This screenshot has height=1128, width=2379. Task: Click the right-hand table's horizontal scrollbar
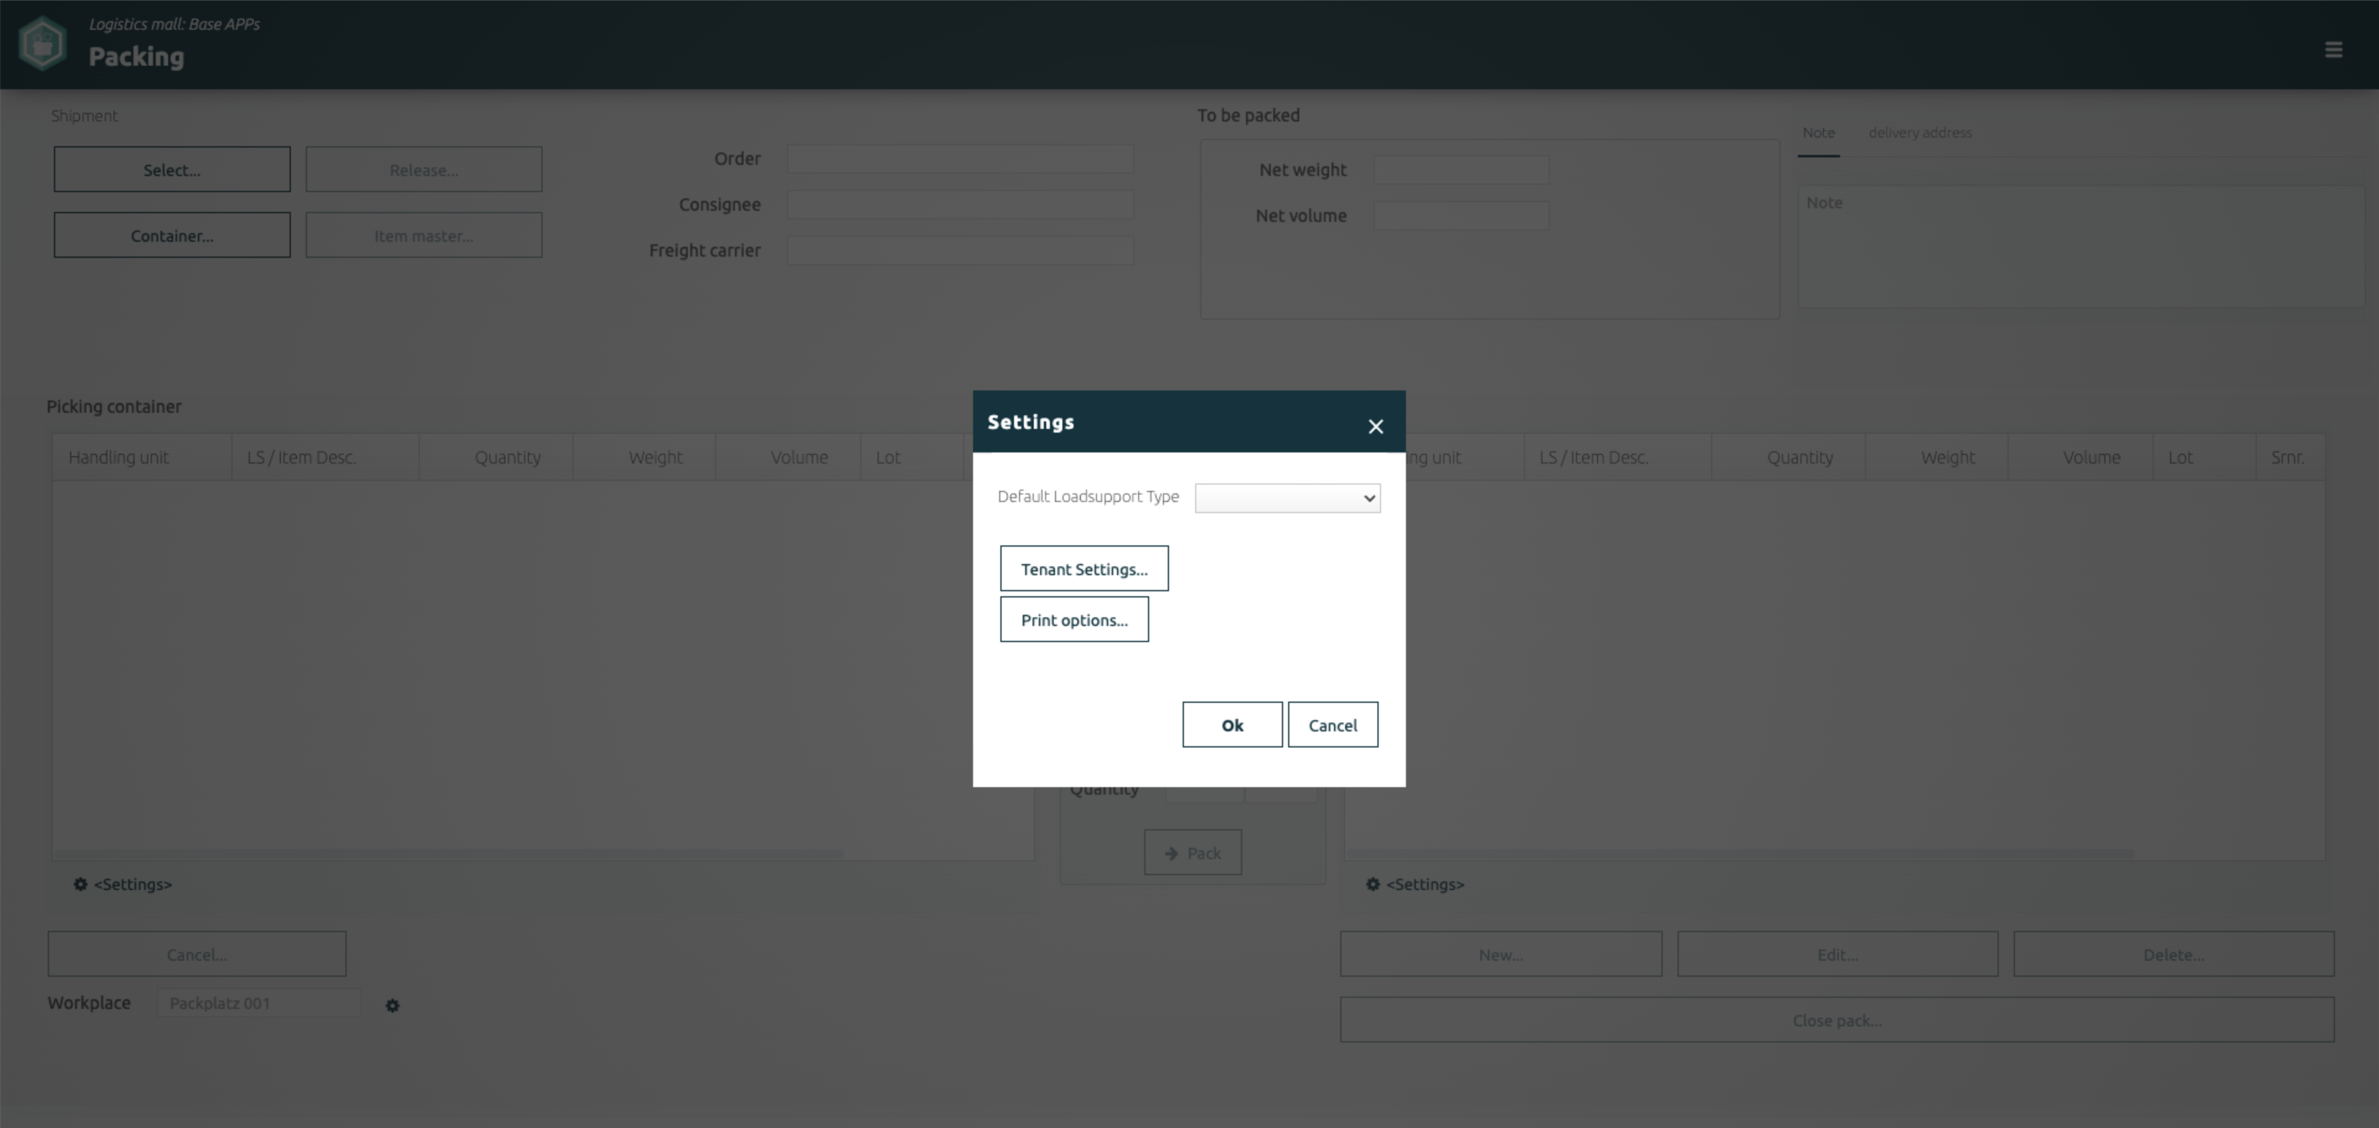click(1740, 854)
